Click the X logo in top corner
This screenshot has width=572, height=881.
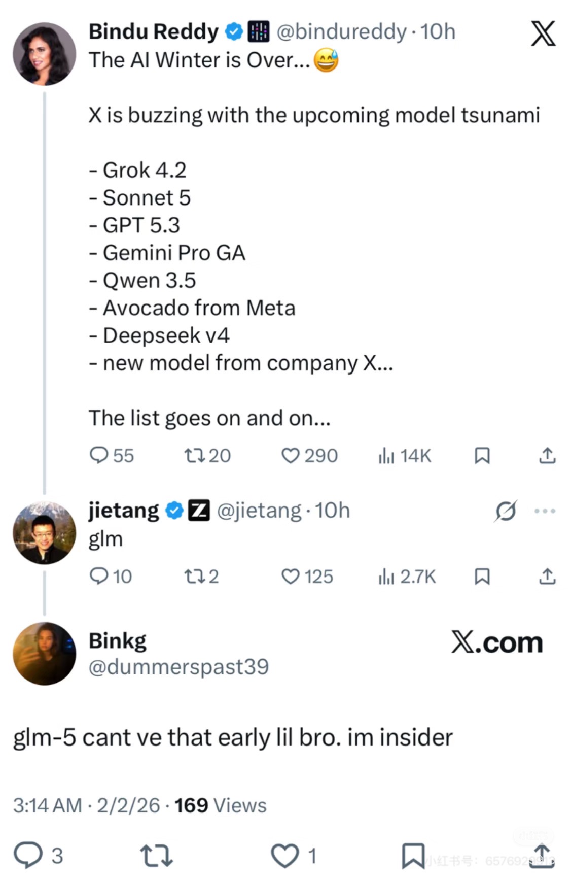(543, 33)
